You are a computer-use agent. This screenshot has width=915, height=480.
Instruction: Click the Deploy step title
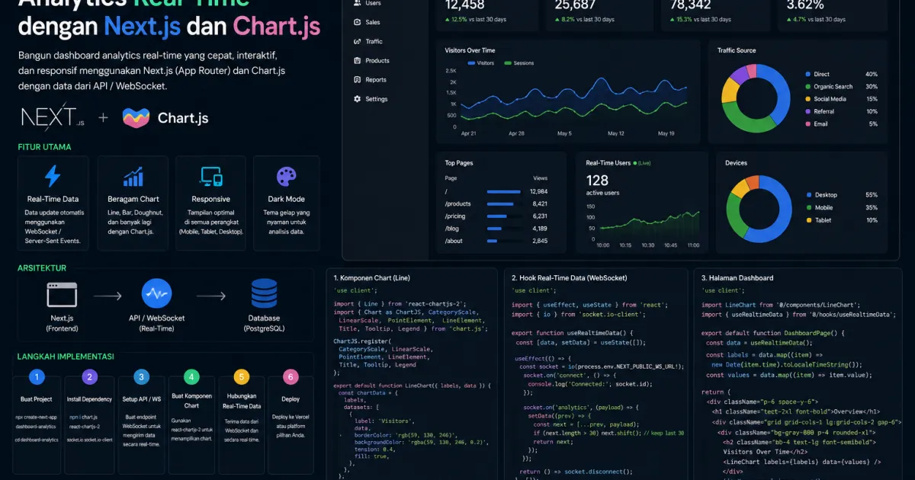pyautogui.click(x=290, y=398)
